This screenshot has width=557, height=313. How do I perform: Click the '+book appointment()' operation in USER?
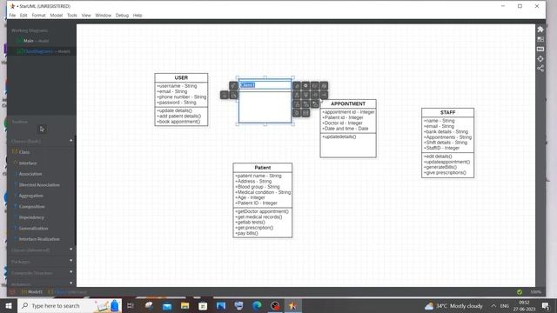(x=178, y=122)
